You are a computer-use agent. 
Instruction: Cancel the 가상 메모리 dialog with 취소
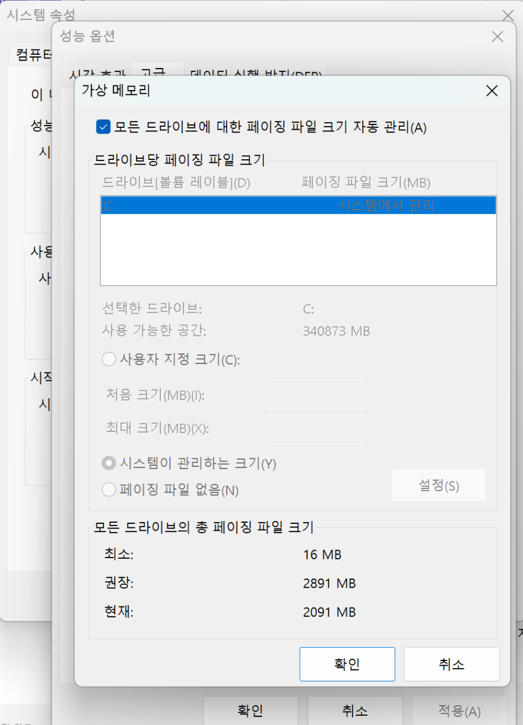pyautogui.click(x=452, y=664)
